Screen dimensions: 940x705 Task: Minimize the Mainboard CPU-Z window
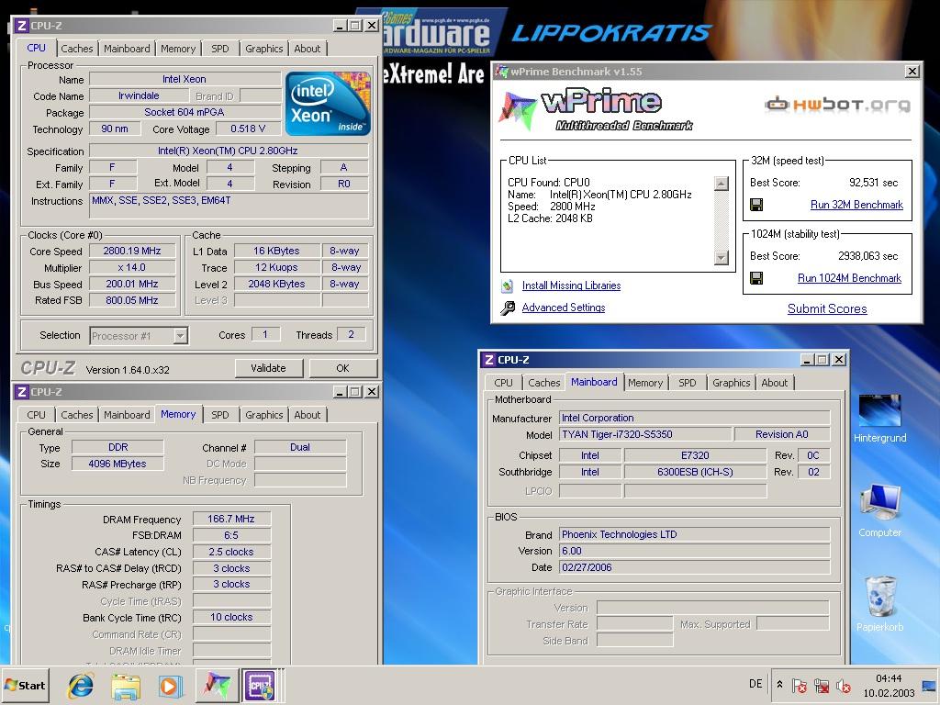[x=808, y=360]
